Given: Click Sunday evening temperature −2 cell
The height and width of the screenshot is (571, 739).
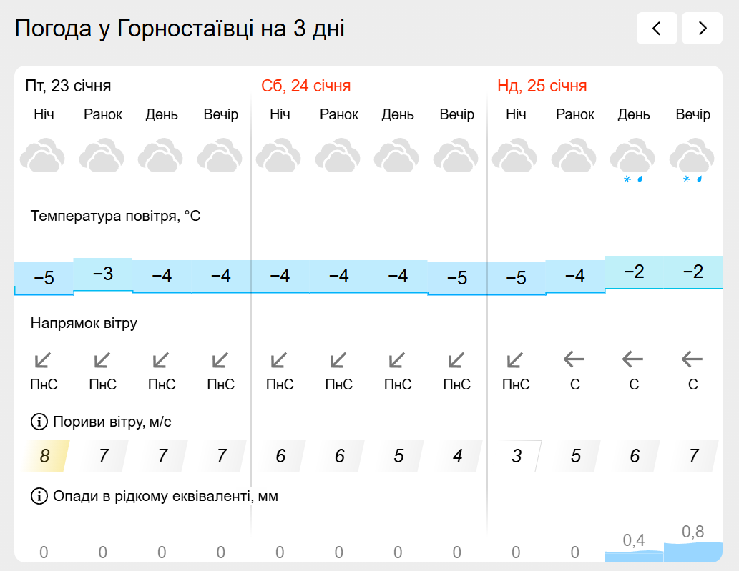Looking at the screenshot, I should [692, 272].
